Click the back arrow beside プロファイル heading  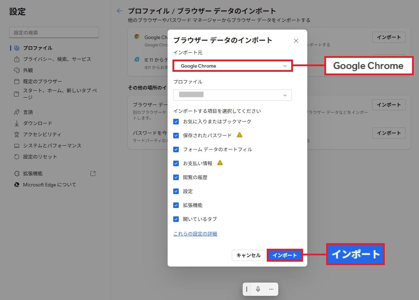(120, 11)
